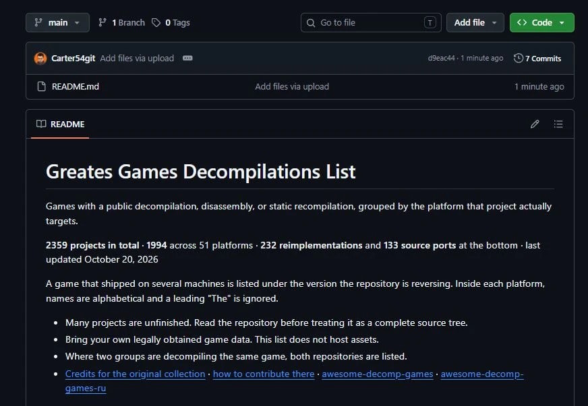
Task: Click the README.md file icon
Action: (42, 86)
